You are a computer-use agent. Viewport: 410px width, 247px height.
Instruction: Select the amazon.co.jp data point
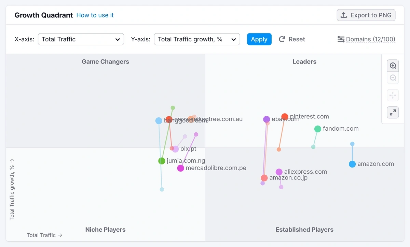[264, 178]
